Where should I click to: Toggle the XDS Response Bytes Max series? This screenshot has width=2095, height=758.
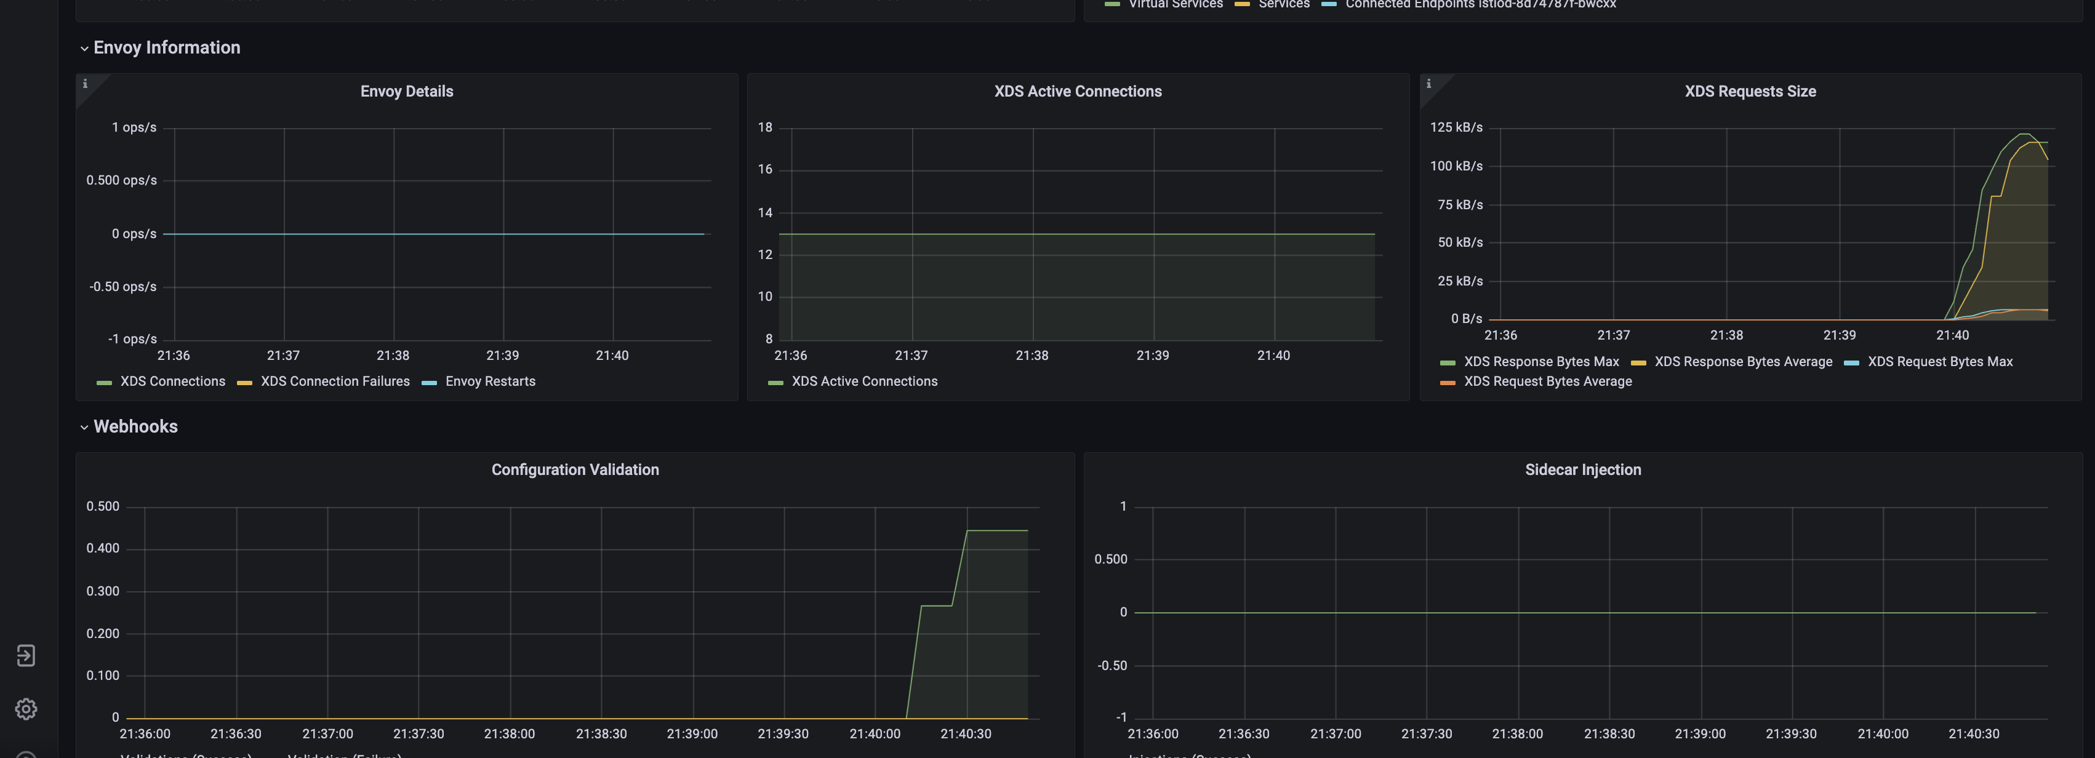pos(1540,362)
